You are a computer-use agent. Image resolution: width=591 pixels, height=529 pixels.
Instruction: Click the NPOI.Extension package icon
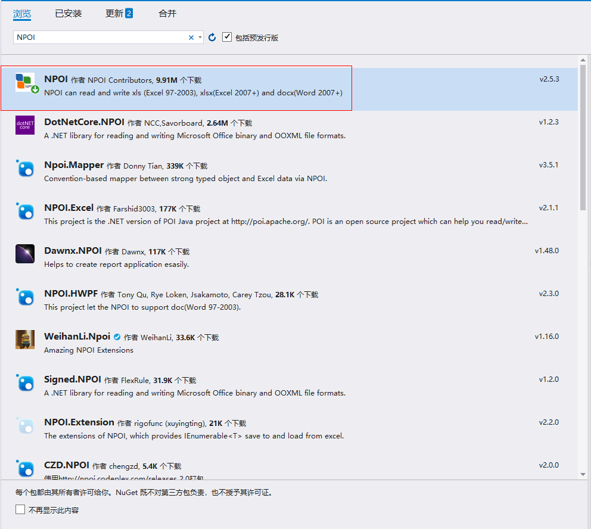click(x=24, y=425)
